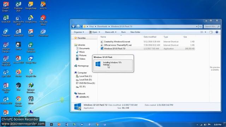Open the recent pages dropdown beside Forward
226x127 pixels.
click(82, 26)
